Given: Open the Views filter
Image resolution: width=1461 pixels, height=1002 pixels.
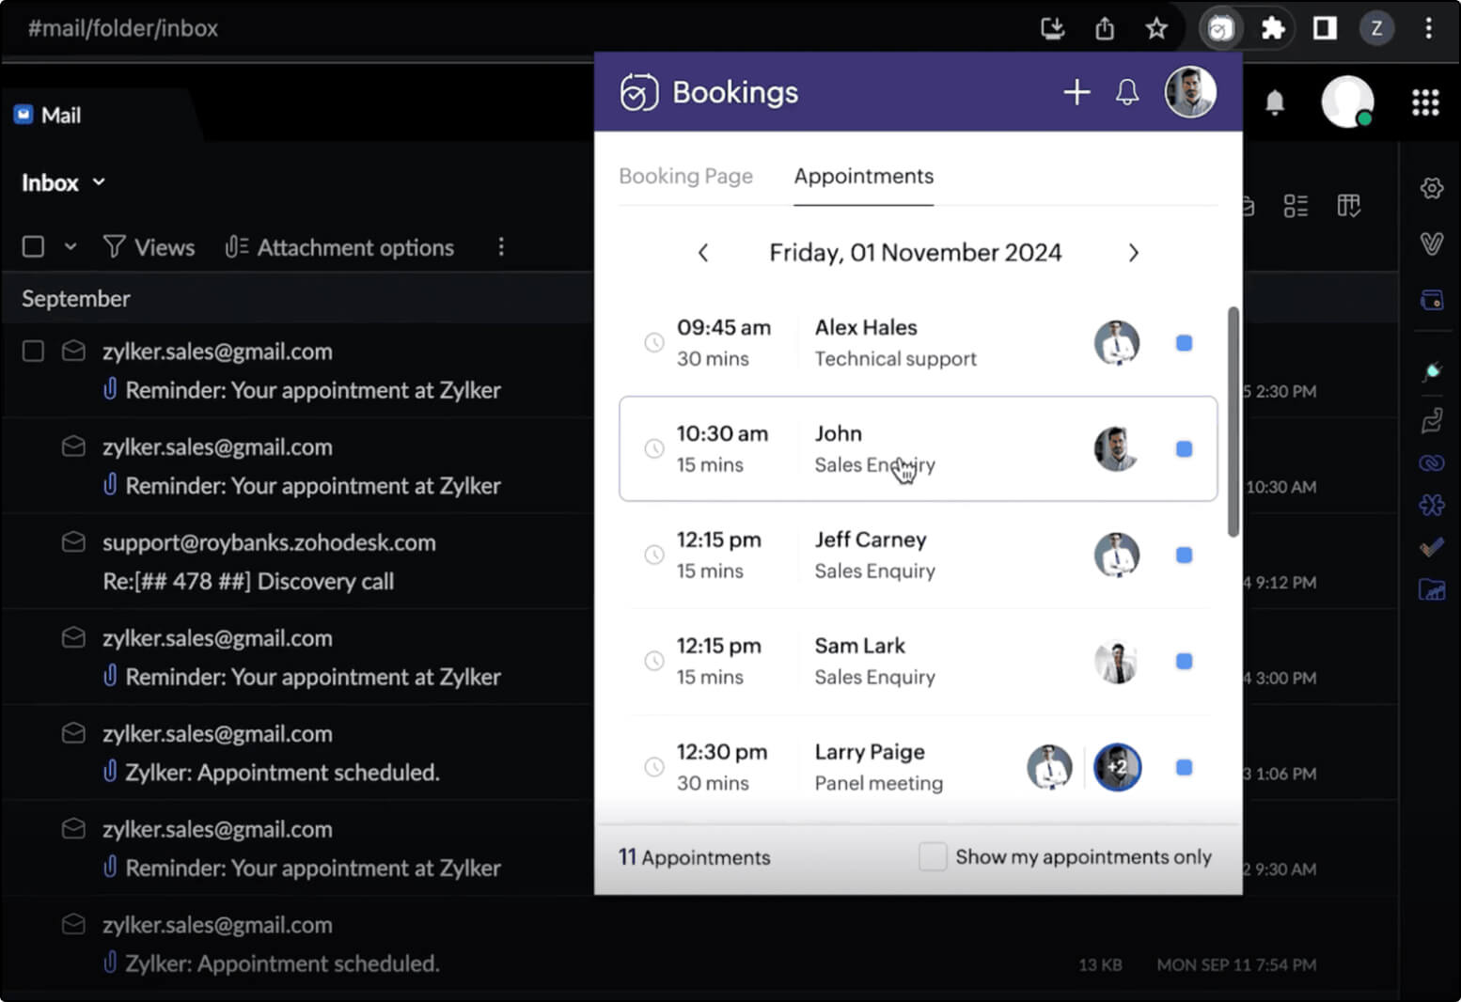Looking at the screenshot, I should 149,247.
